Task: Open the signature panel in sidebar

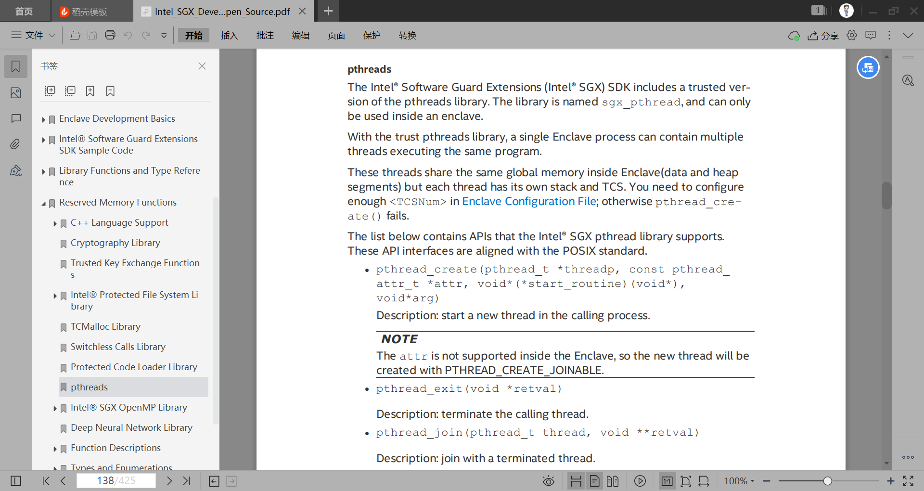Action: [x=15, y=171]
